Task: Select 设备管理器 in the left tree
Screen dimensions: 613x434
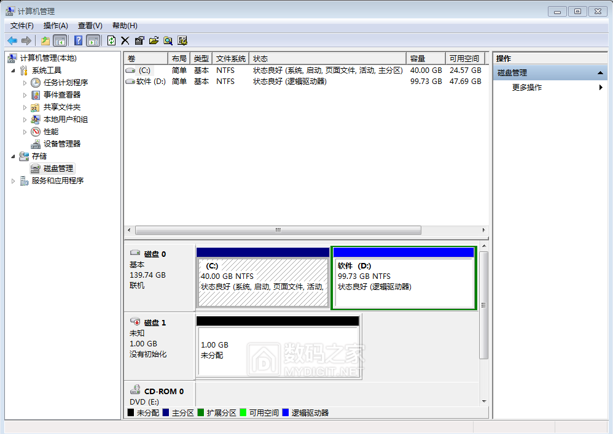Action: tap(61, 143)
